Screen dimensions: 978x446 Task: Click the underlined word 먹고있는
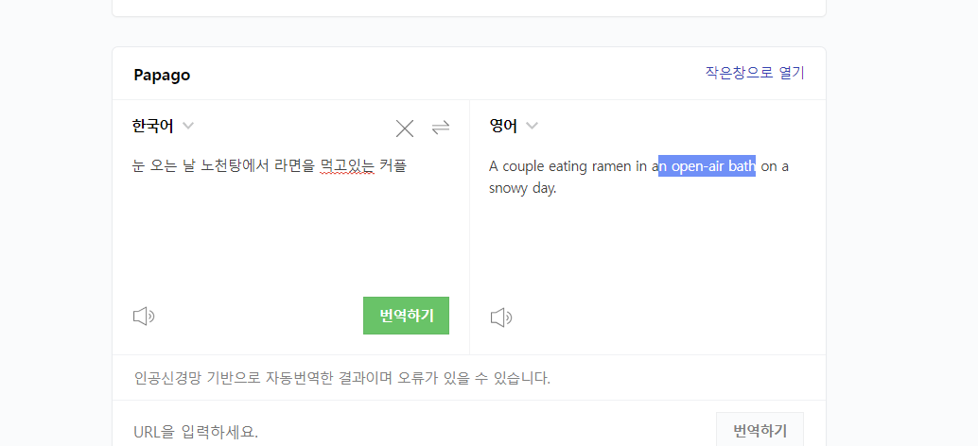(347, 166)
